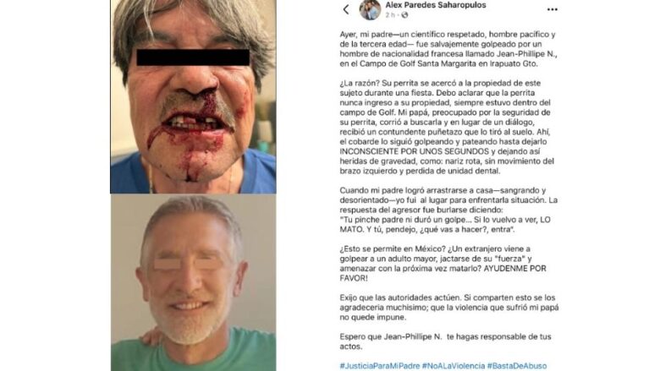Open the three-dot post options menu
The width and height of the screenshot is (660, 371).
click(553, 9)
